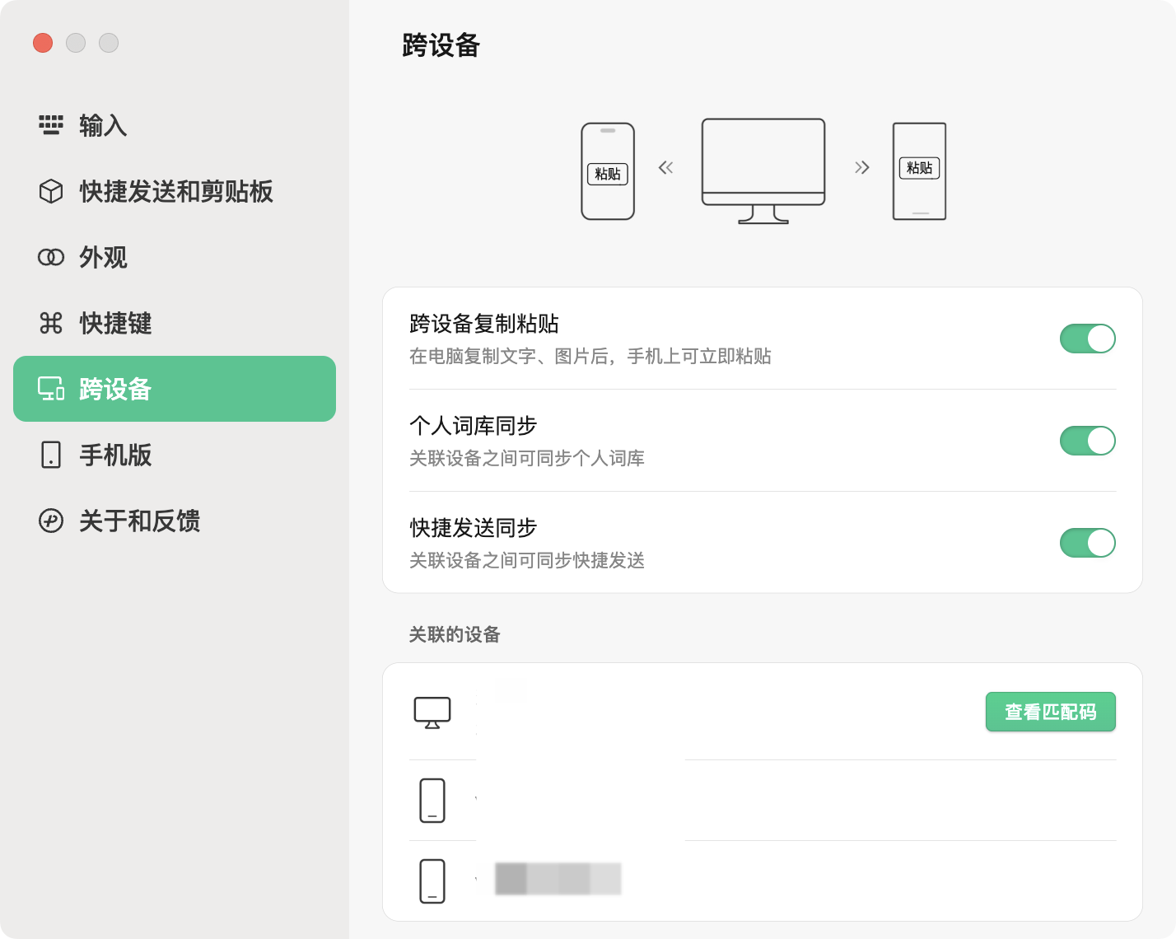Open 关于和反馈 page
Image resolution: width=1176 pixels, height=939 pixels.
175,521
